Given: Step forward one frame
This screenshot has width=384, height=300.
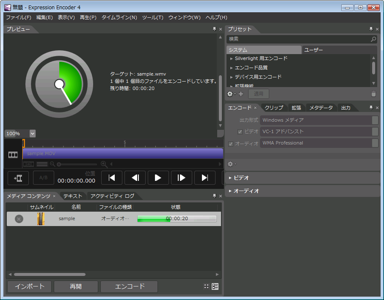Looking at the screenshot, I should pyautogui.click(x=182, y=178).
